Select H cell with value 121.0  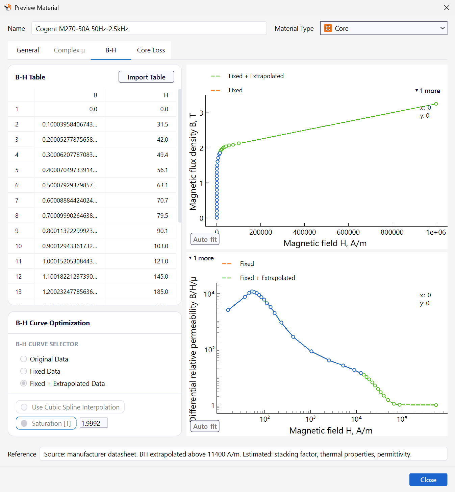[141, 261]
